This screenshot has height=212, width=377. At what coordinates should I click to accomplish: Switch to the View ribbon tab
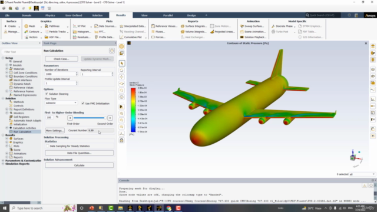coord(144,15)
